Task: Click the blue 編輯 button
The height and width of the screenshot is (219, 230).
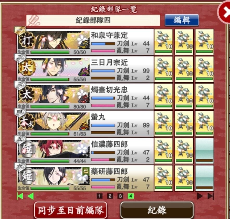Action: pos(182,20)
